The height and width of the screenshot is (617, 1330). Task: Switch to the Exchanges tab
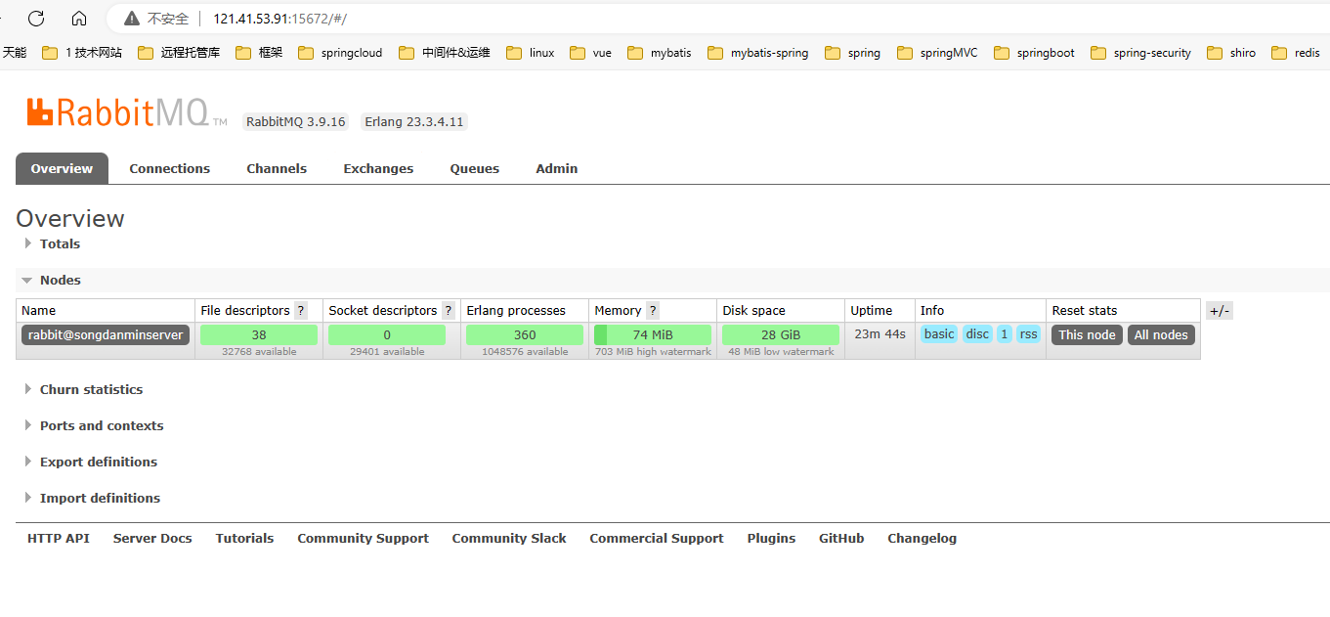pyautogui.click(x=378, y=168)
